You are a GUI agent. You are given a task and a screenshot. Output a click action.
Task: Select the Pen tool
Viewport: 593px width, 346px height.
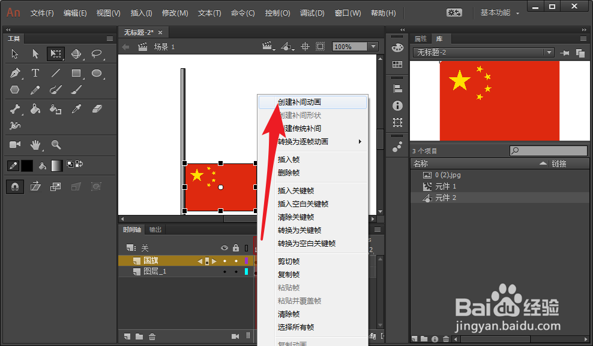pyautogui.click(x=15, y=73)
